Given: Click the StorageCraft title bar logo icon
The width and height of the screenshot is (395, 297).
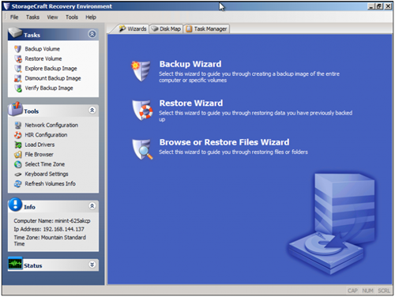Looking at the screenshot, I should (6, 6).
